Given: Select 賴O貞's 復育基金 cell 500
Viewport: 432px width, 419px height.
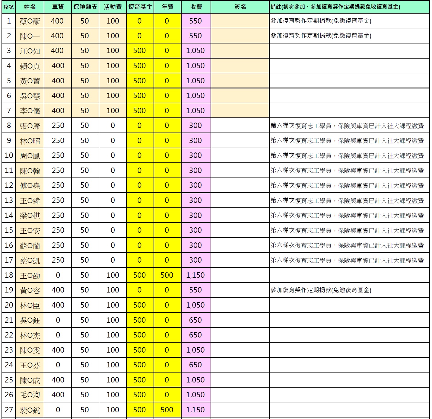Looking at the screenshot, I should (140, 66).
